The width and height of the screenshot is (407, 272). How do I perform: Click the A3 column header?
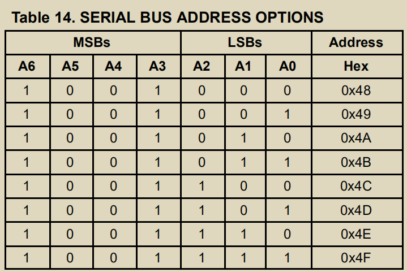(x=158, y=66)
